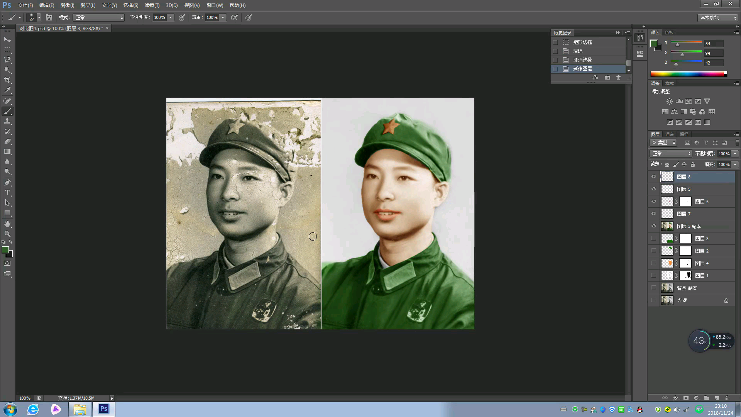
Task: Switch to the 色板 tab
Action: pos(669,32)
